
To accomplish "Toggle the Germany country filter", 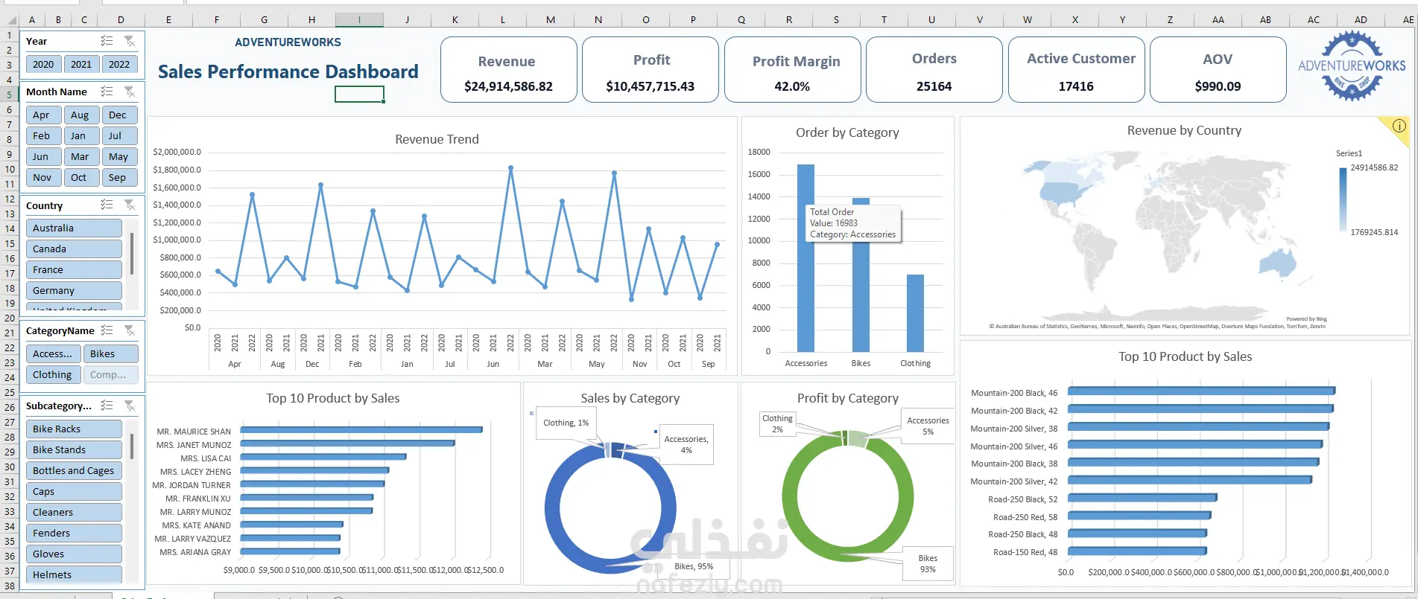I will [74, 290].
